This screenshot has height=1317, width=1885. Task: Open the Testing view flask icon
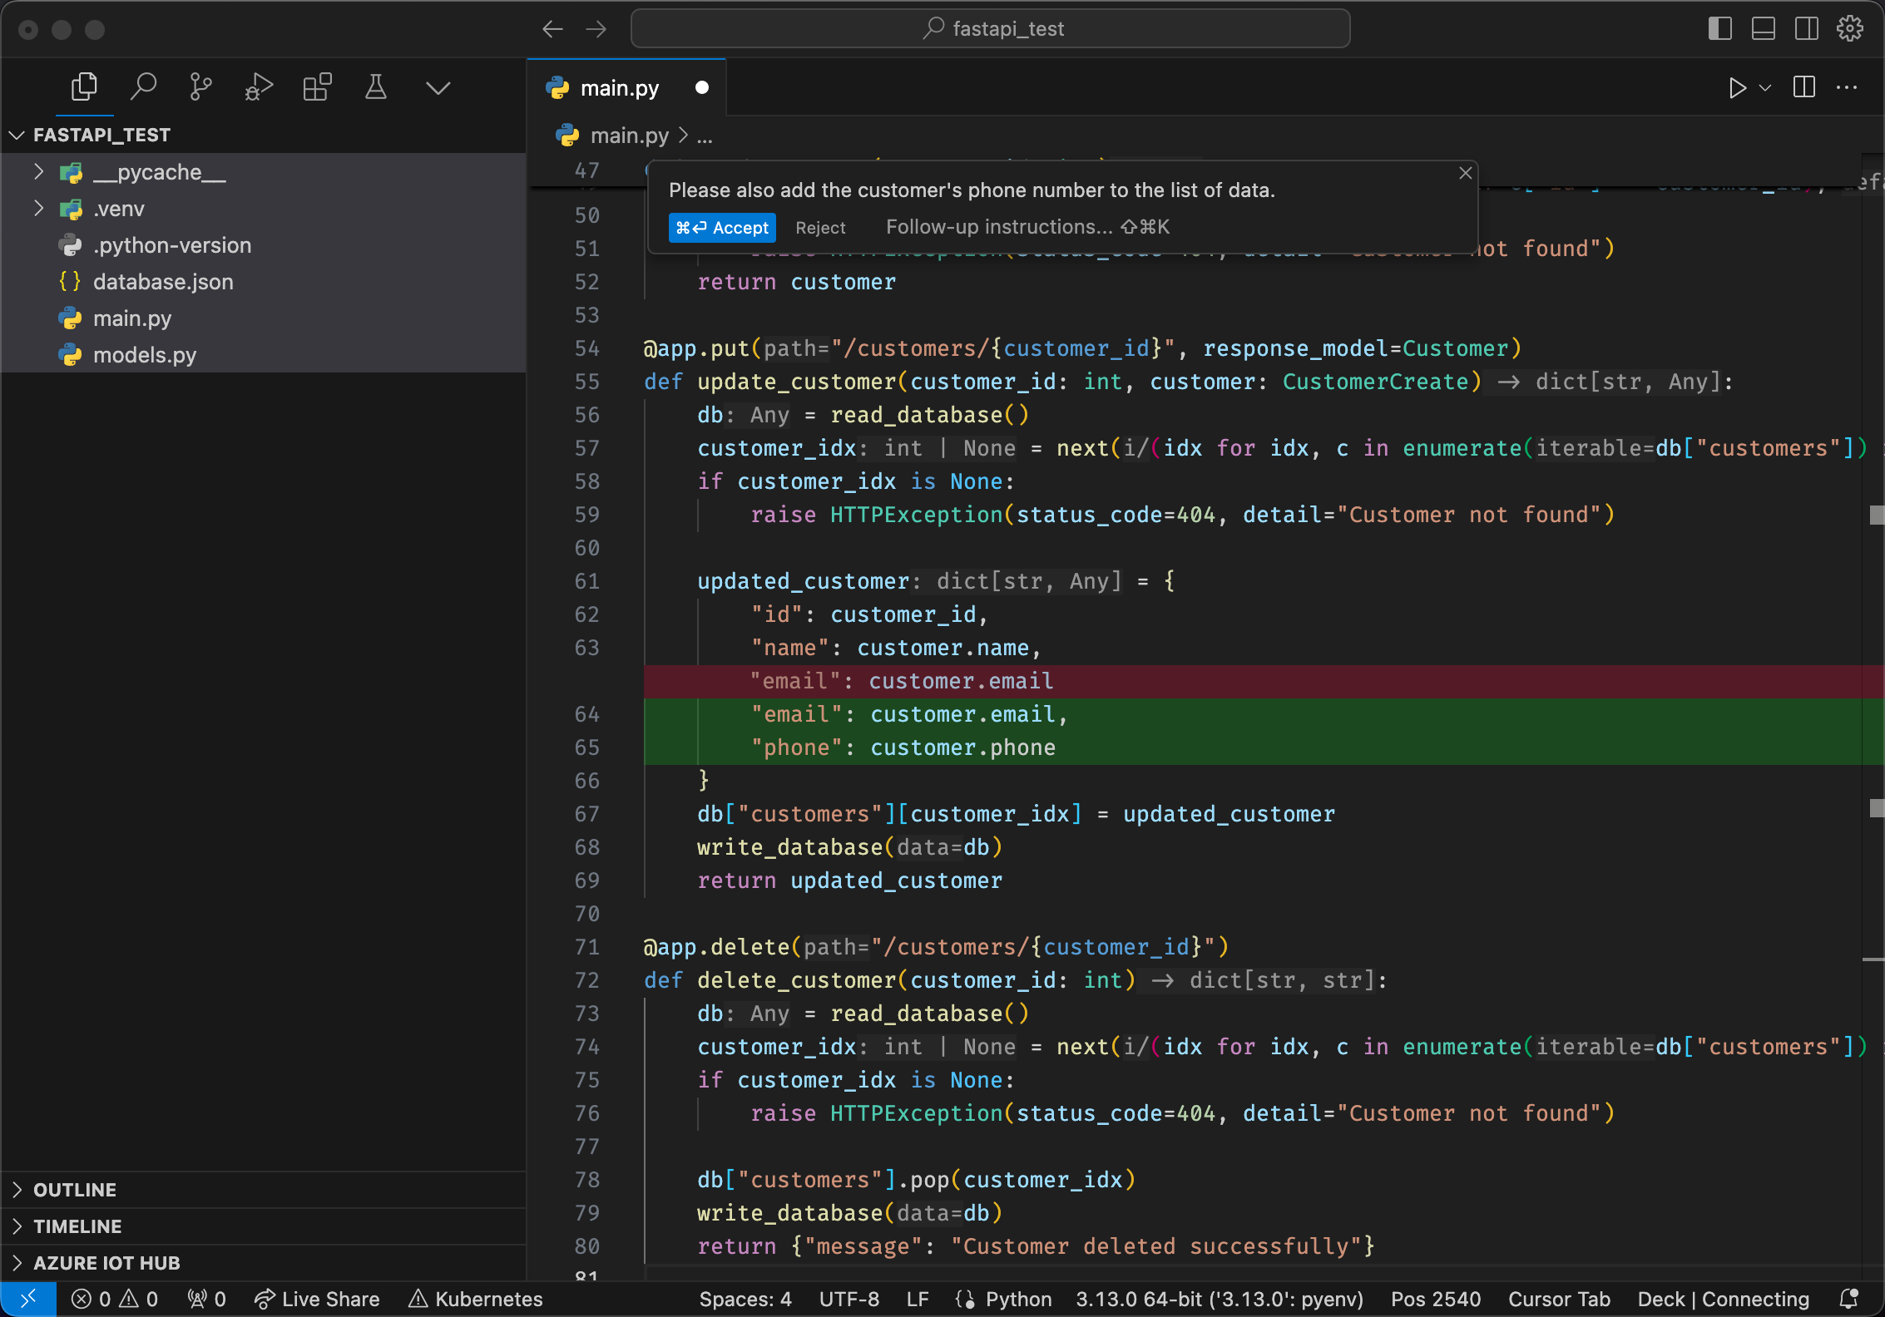coord(376,86)
